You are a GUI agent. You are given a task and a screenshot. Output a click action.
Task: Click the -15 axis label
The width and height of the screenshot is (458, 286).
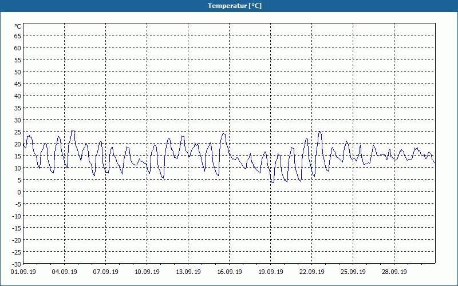point(17,228)
